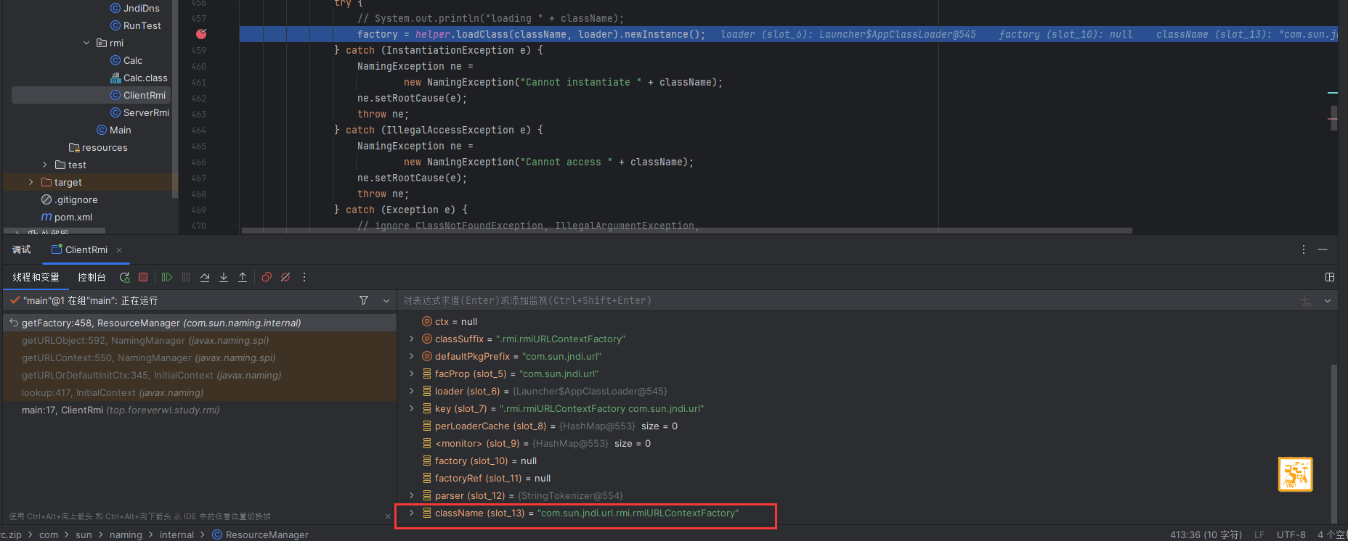Click the naming breadcrumb segment
Image resolution: width=1348 pixels, height=541 pixels.
(x=126, y=534)
